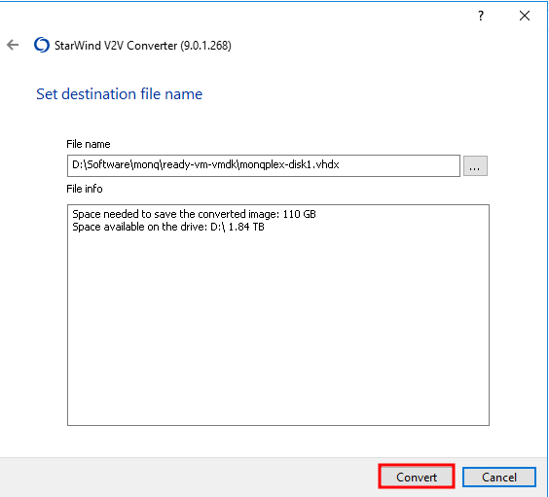Screen dimensions: 549x497
Task: Browse for destination with ellipsis button
Action: 475,165
